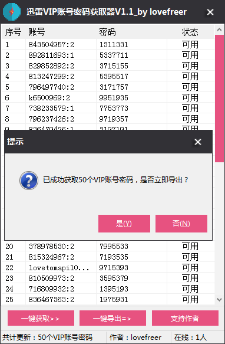Click password 1311331
This screenshot has width=225, height=344.
pyautogui.click(x=114, y=45)
